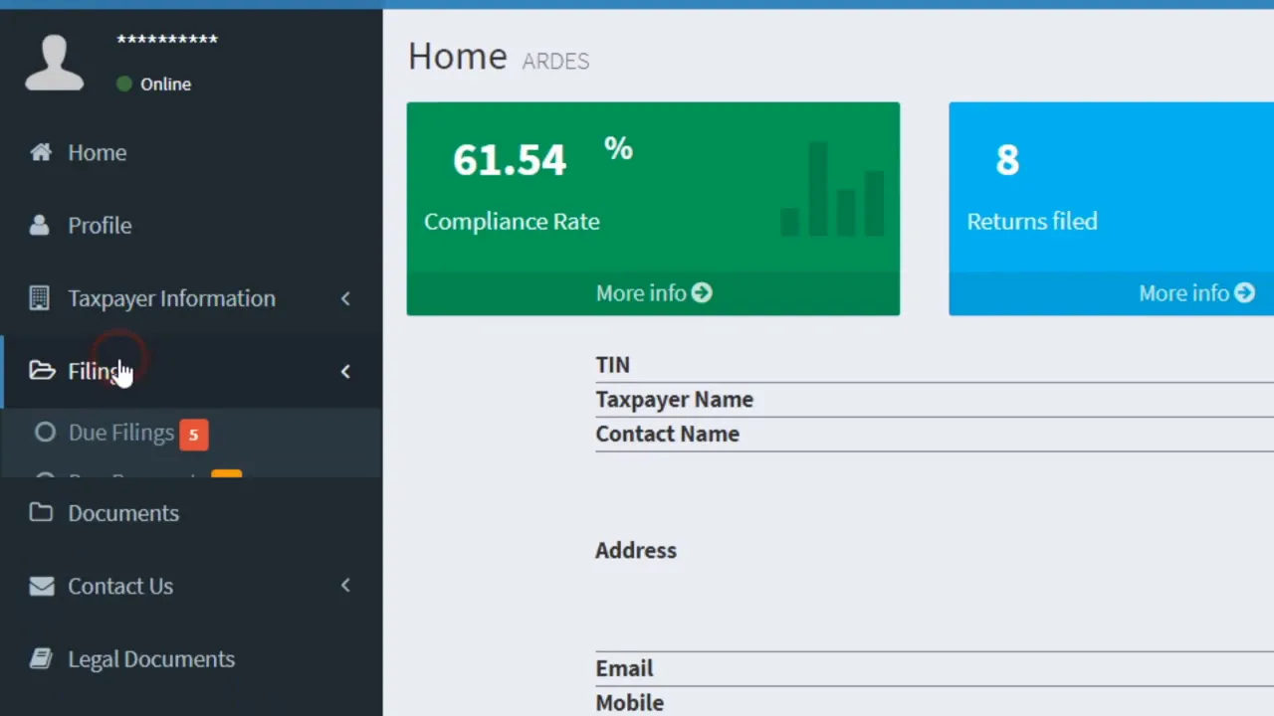
Task: Click the Taxpayer Information building icon
Action: pos(40,297)
